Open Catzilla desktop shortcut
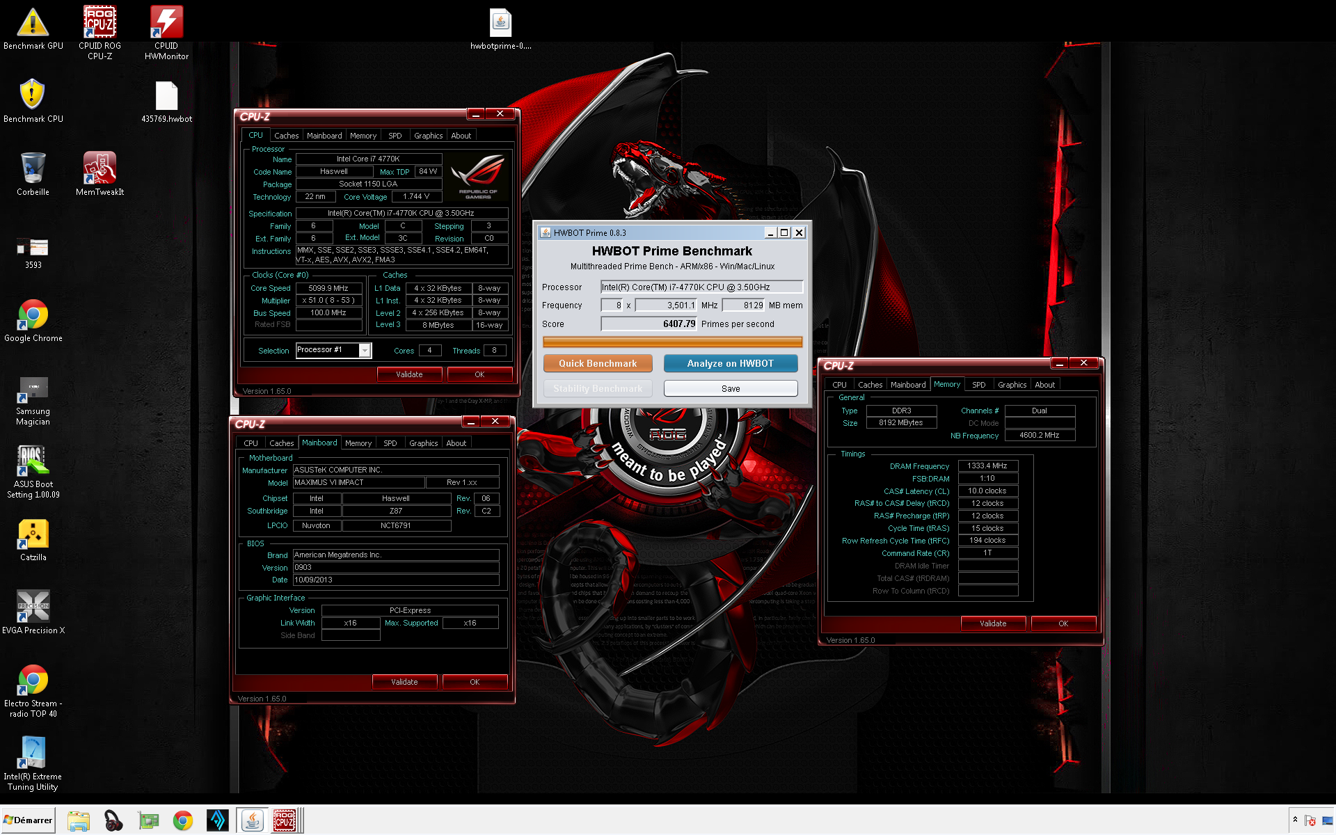Screen dimensions: 1336x835 click(33, 540)
